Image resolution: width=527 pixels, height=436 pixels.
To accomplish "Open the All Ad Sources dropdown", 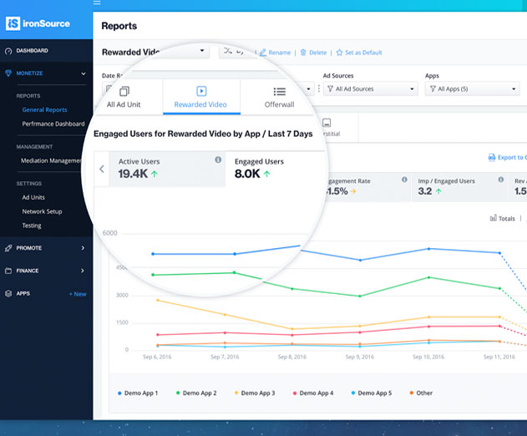I will click(371, 89).
